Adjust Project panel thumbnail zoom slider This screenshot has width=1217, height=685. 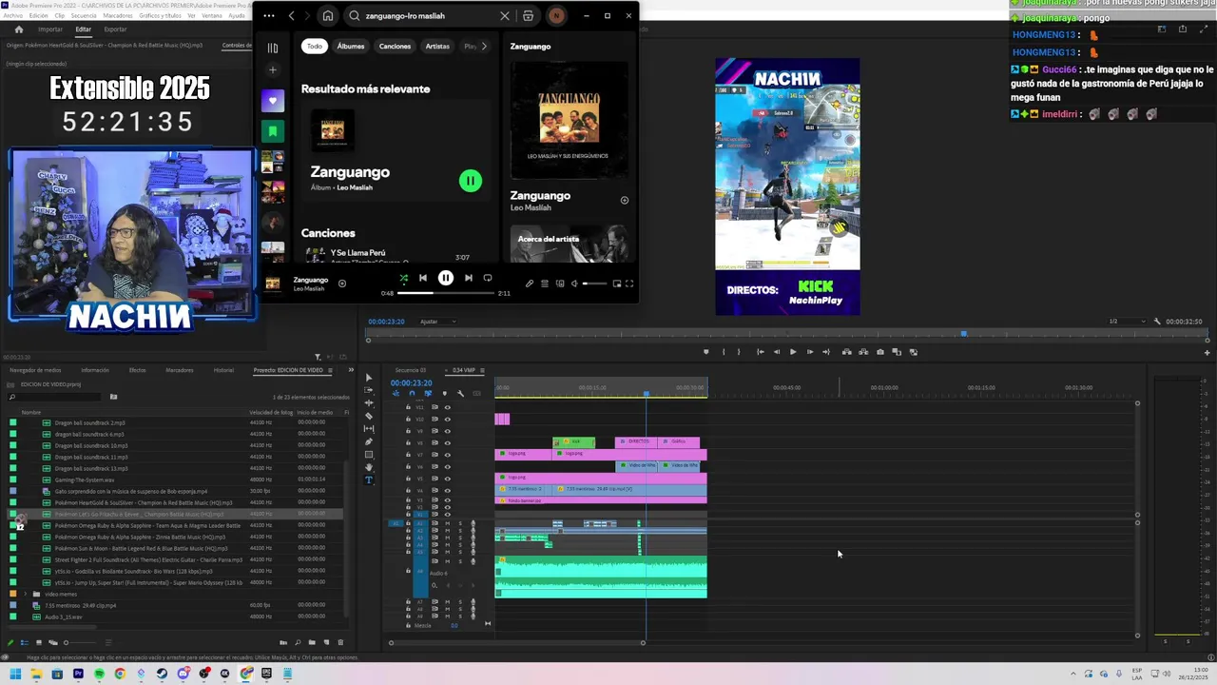pyautogui.click(x=79, y=643)
